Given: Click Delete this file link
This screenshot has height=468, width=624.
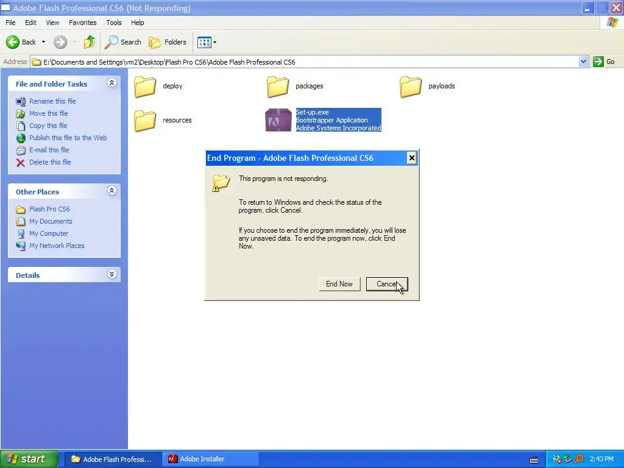Looking at the screenshot, I should tap(50, 162).
